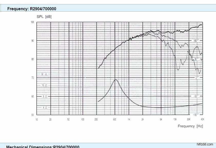Click the 'Frequency [Hz]' axis title
216x148 pixels.
click(190, 126)
